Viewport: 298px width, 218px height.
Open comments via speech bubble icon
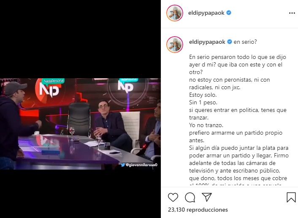[x=190, y=197]
